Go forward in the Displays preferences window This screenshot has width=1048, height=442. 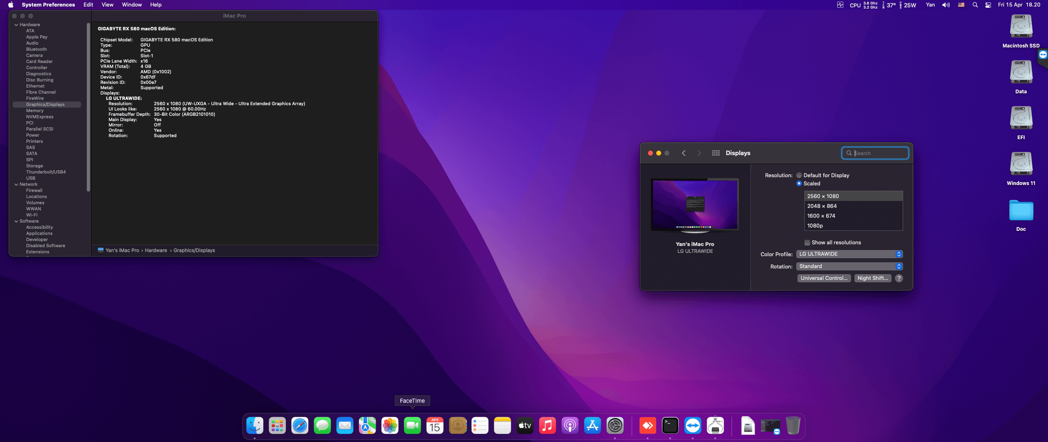point(699,153)
